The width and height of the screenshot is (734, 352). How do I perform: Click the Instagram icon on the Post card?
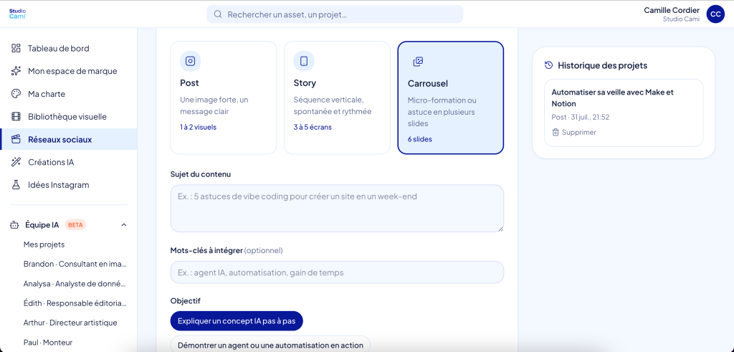191,61
